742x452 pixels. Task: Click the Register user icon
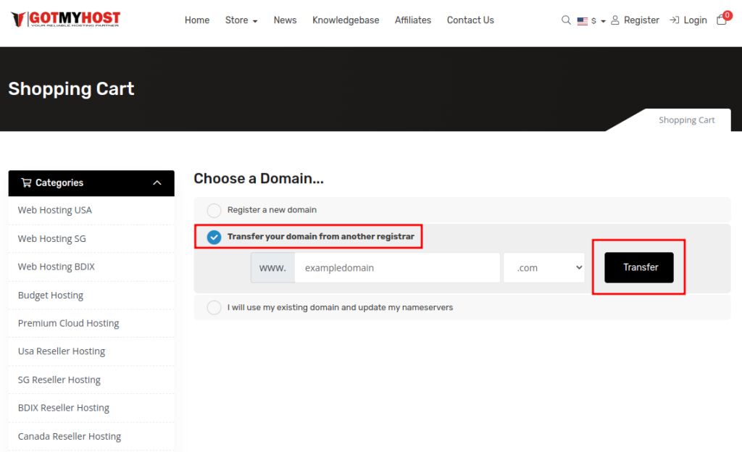point(615,20)
